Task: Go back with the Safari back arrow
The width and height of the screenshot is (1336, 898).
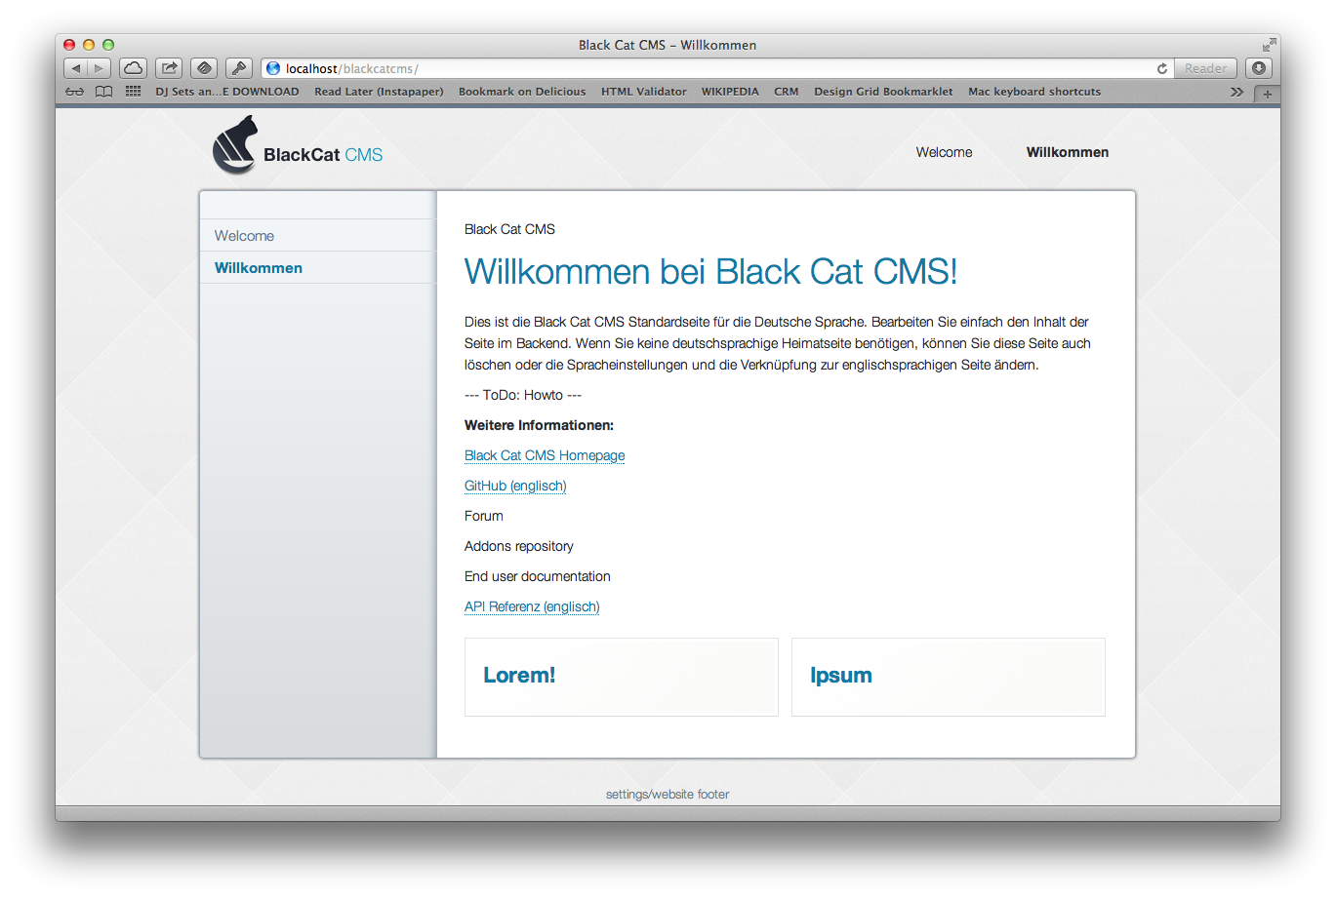Action: click(76, 68)
